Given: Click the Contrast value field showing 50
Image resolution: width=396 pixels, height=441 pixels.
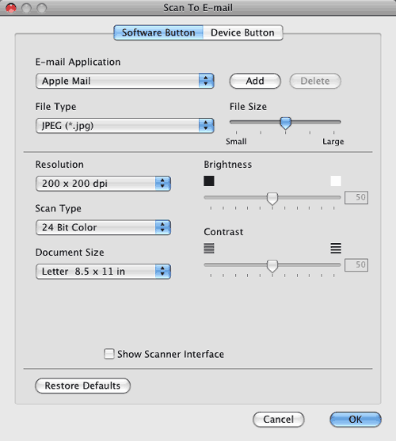Looking at the screenshot, I should pos(356,265).
